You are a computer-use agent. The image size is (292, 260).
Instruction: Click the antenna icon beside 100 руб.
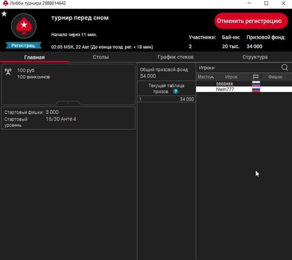8,71
